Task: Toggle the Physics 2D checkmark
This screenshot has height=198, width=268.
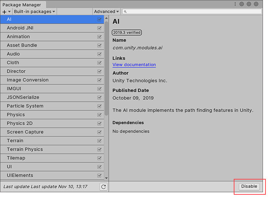Action: 99,124
